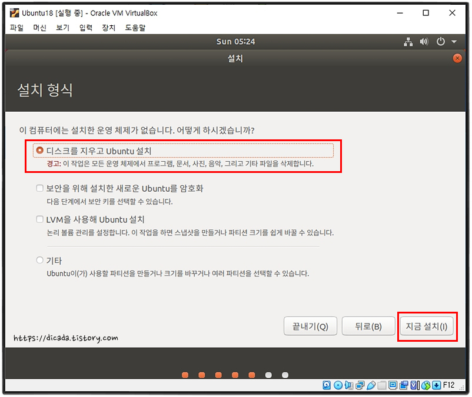The height and width of the screenshot is (397, 472).
Task: Select '디스크를 지우고 Ubuntu 설치' radio button
Action: coord(40,150)
